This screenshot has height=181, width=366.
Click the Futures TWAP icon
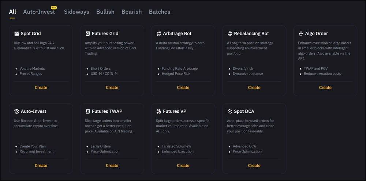pos(88,111)
